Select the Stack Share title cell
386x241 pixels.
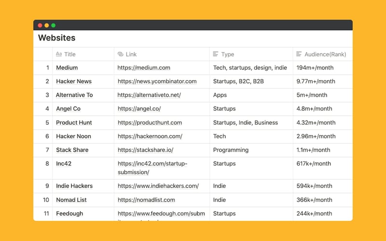[83, 150]
